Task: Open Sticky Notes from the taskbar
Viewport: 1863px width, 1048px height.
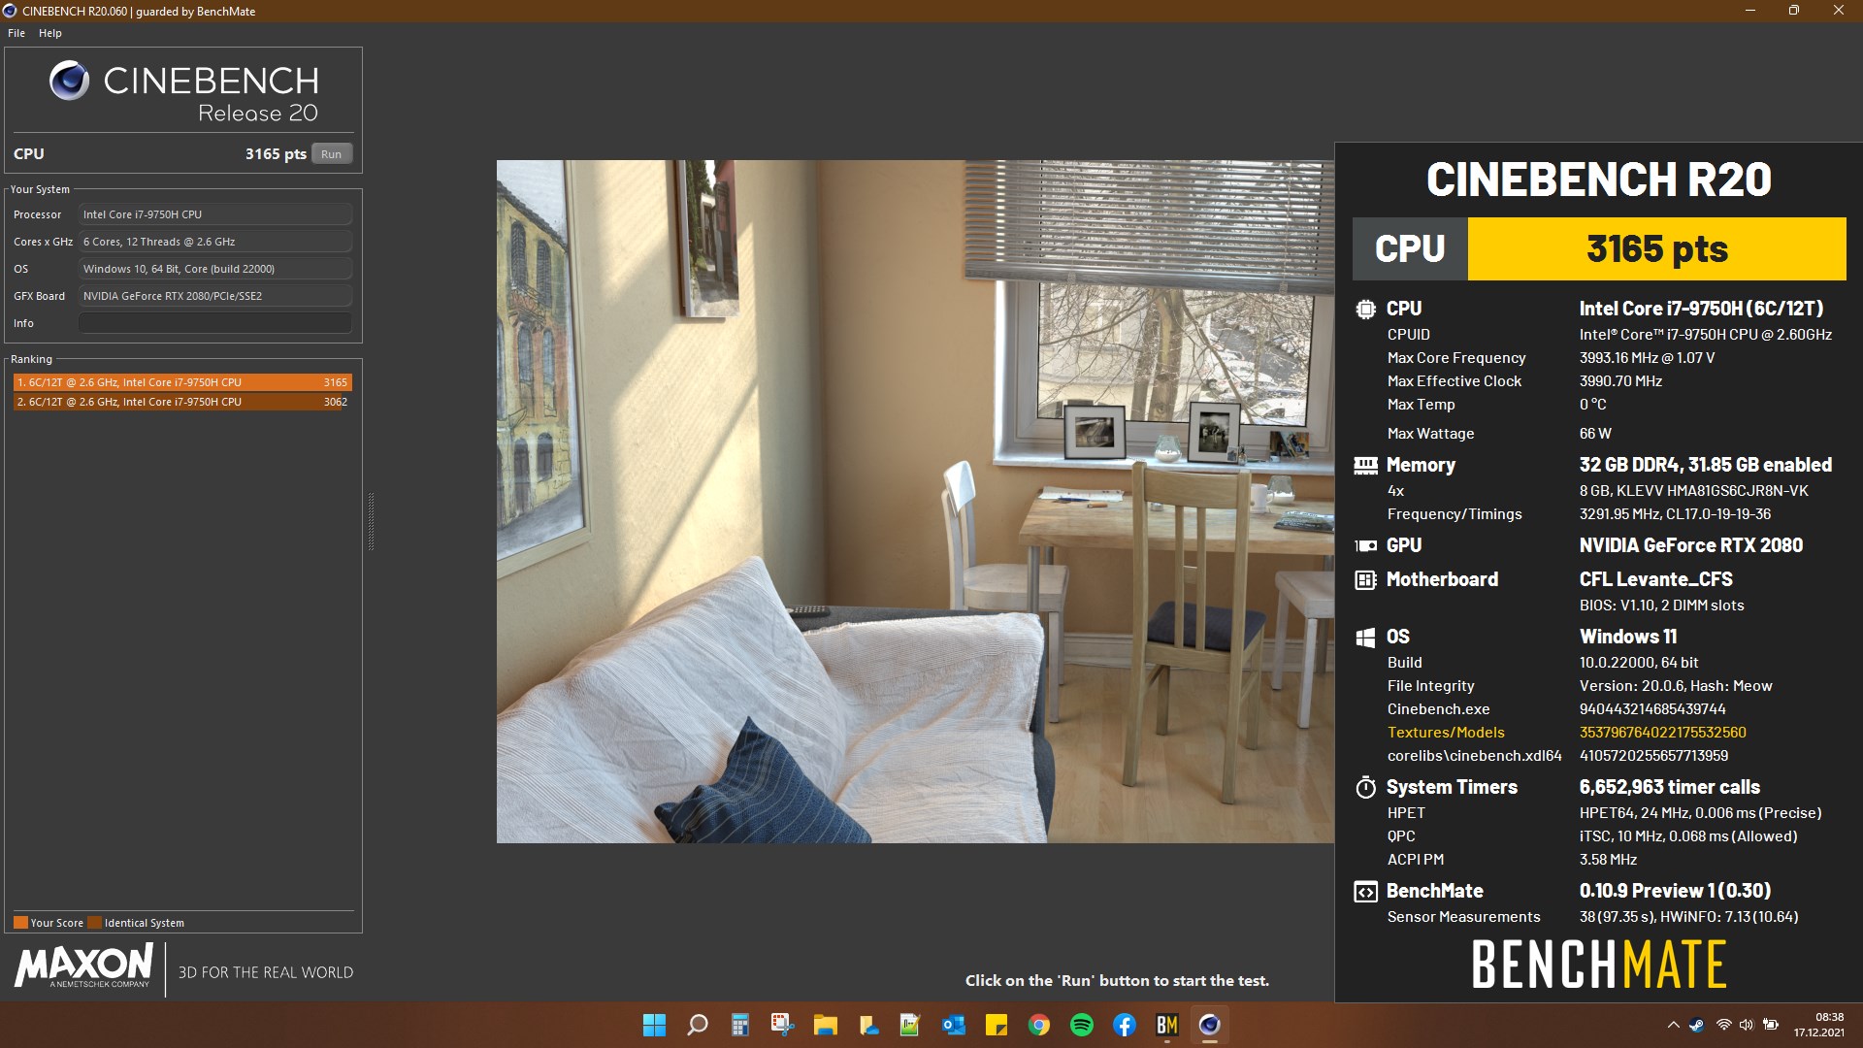Action: tap(997, 1025)
